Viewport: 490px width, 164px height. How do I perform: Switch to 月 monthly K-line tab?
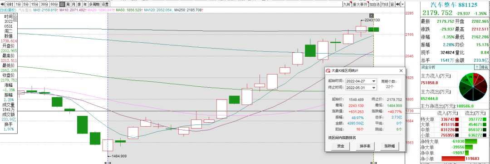click(x=74, y=5)
